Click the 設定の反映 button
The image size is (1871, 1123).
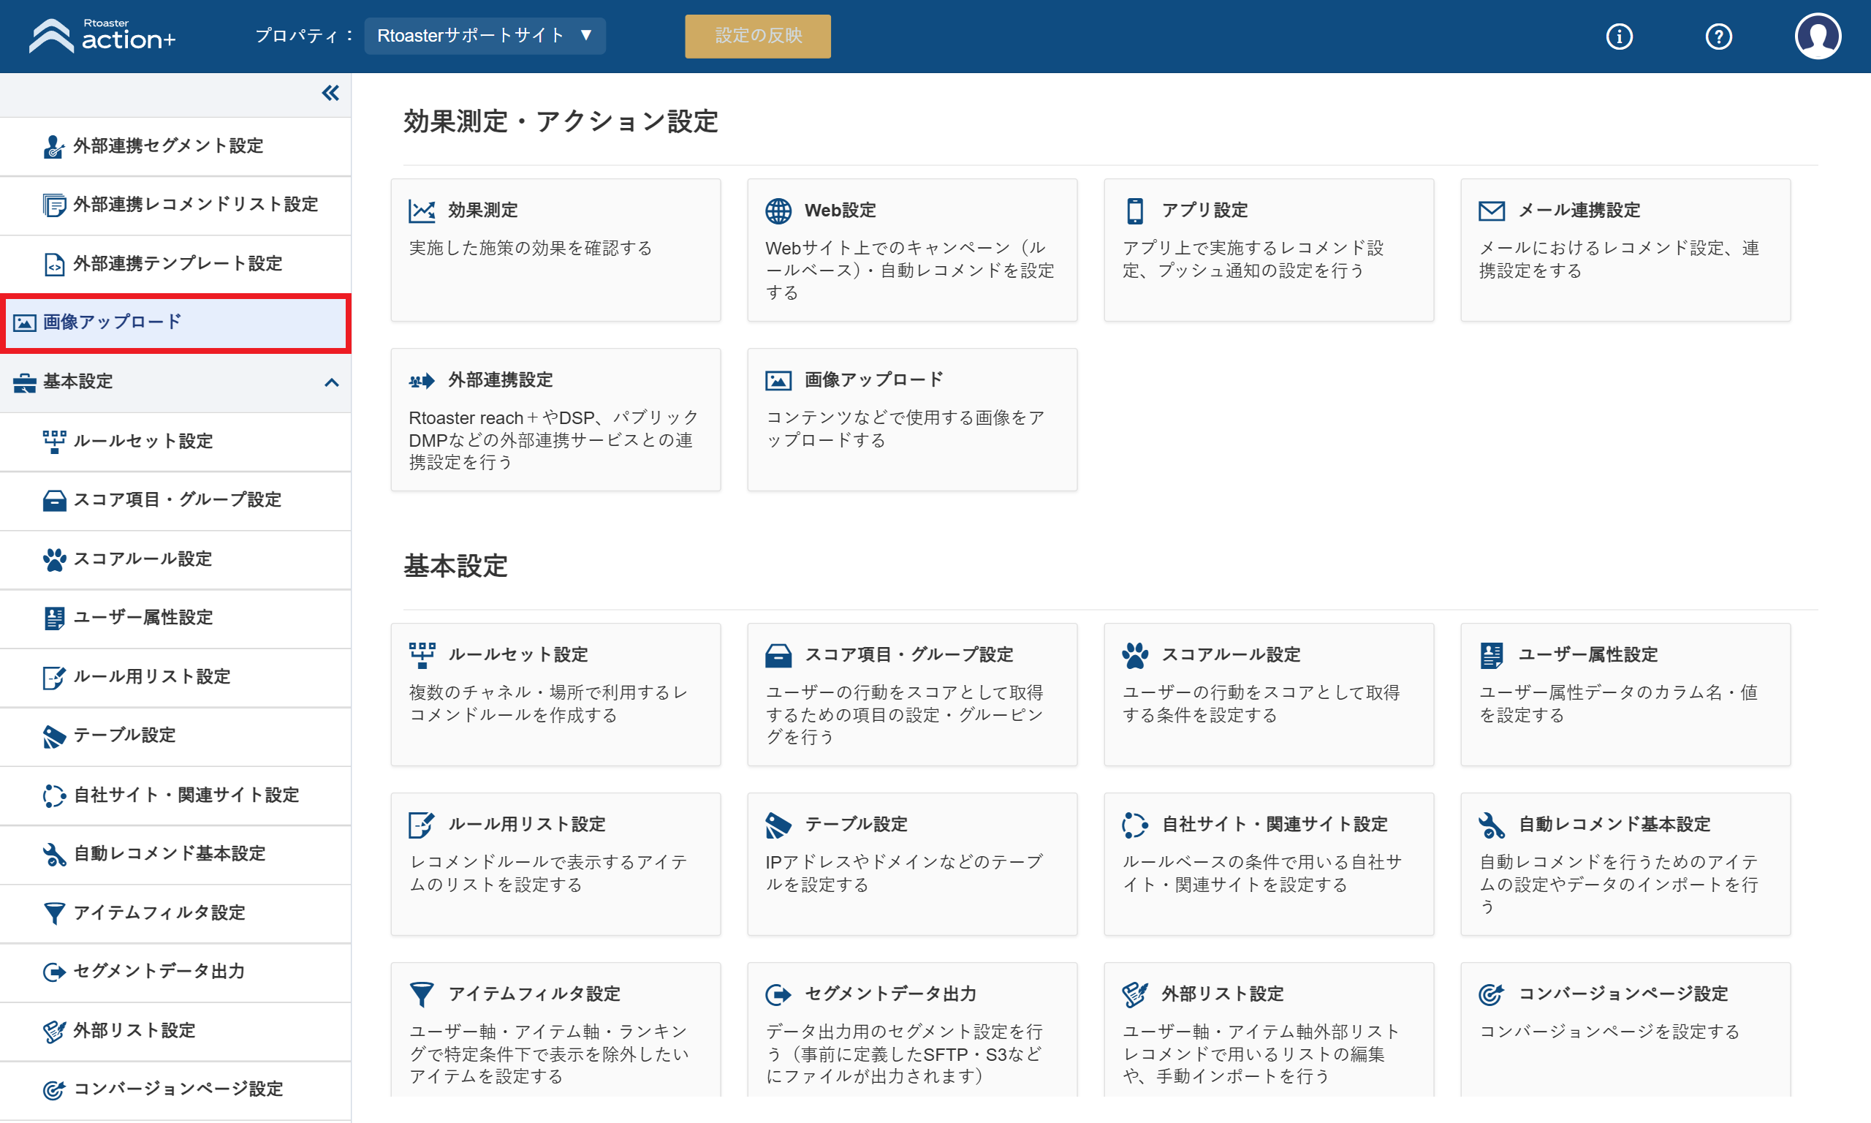coord(758,36)
